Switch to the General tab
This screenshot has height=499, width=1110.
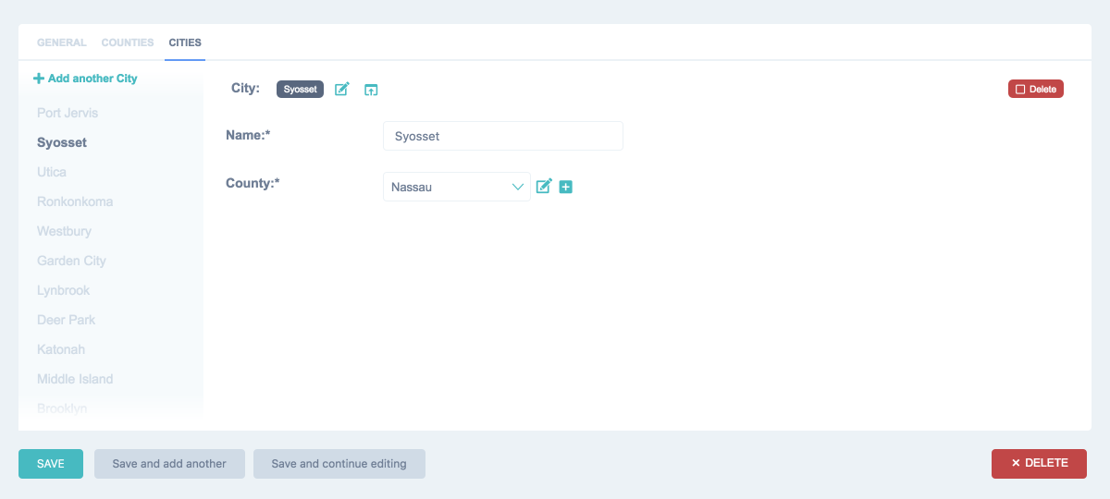click(62, 43)
